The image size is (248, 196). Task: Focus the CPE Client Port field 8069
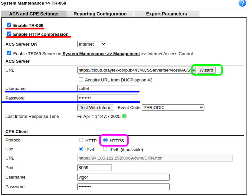pyautogui.click(x=95, y=168)
